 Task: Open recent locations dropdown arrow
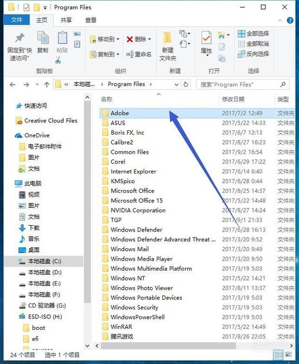(x=37, y=84)
